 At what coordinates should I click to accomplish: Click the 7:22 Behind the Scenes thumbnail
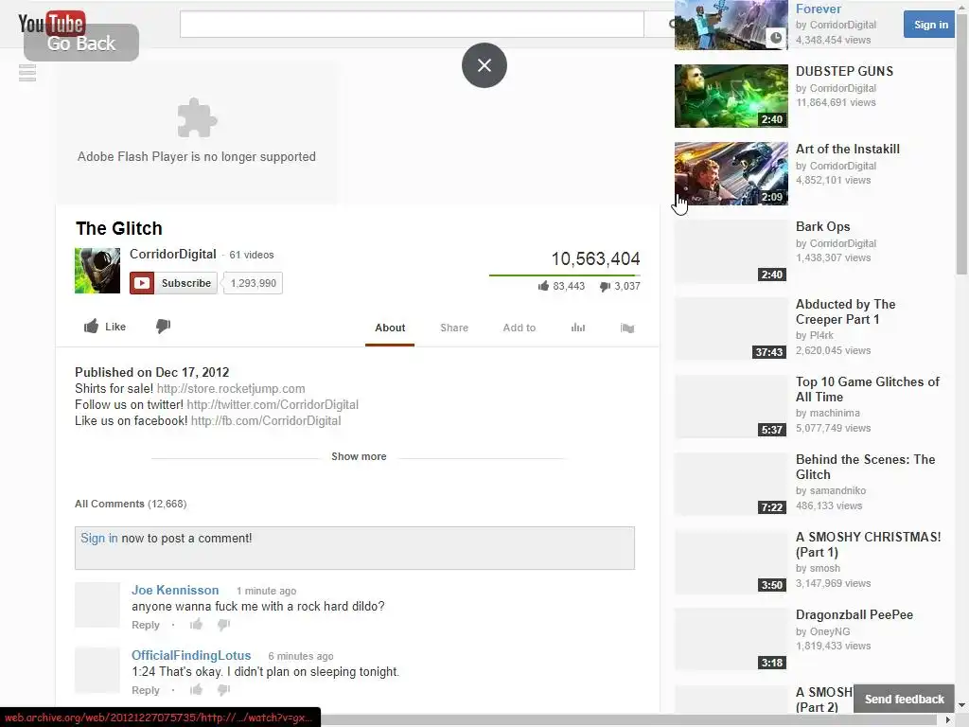[x=731, y=484]
